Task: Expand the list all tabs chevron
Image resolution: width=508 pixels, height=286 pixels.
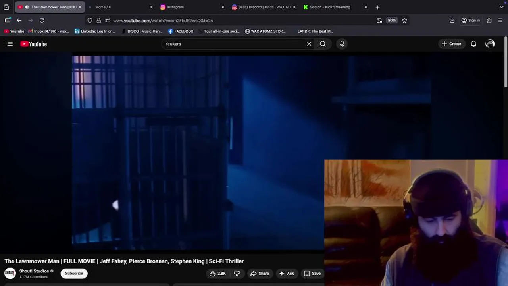Action: (x=502, y=7)
